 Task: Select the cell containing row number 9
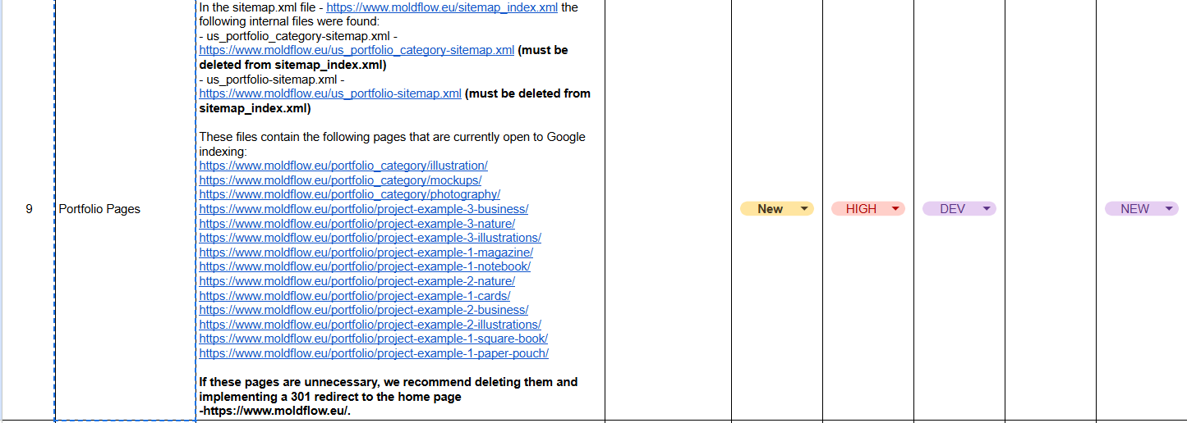(x=29, y=209)
